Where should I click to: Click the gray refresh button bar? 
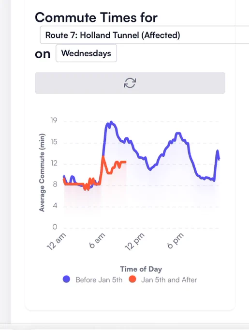(130, 83)
